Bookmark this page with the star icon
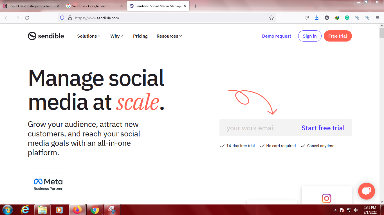The width and height of the screenshot is (384, 215). (271, 18)
